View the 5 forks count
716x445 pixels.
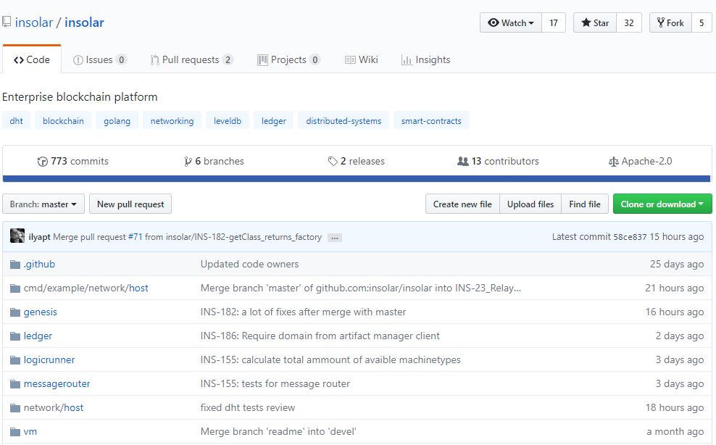(702, 23)
